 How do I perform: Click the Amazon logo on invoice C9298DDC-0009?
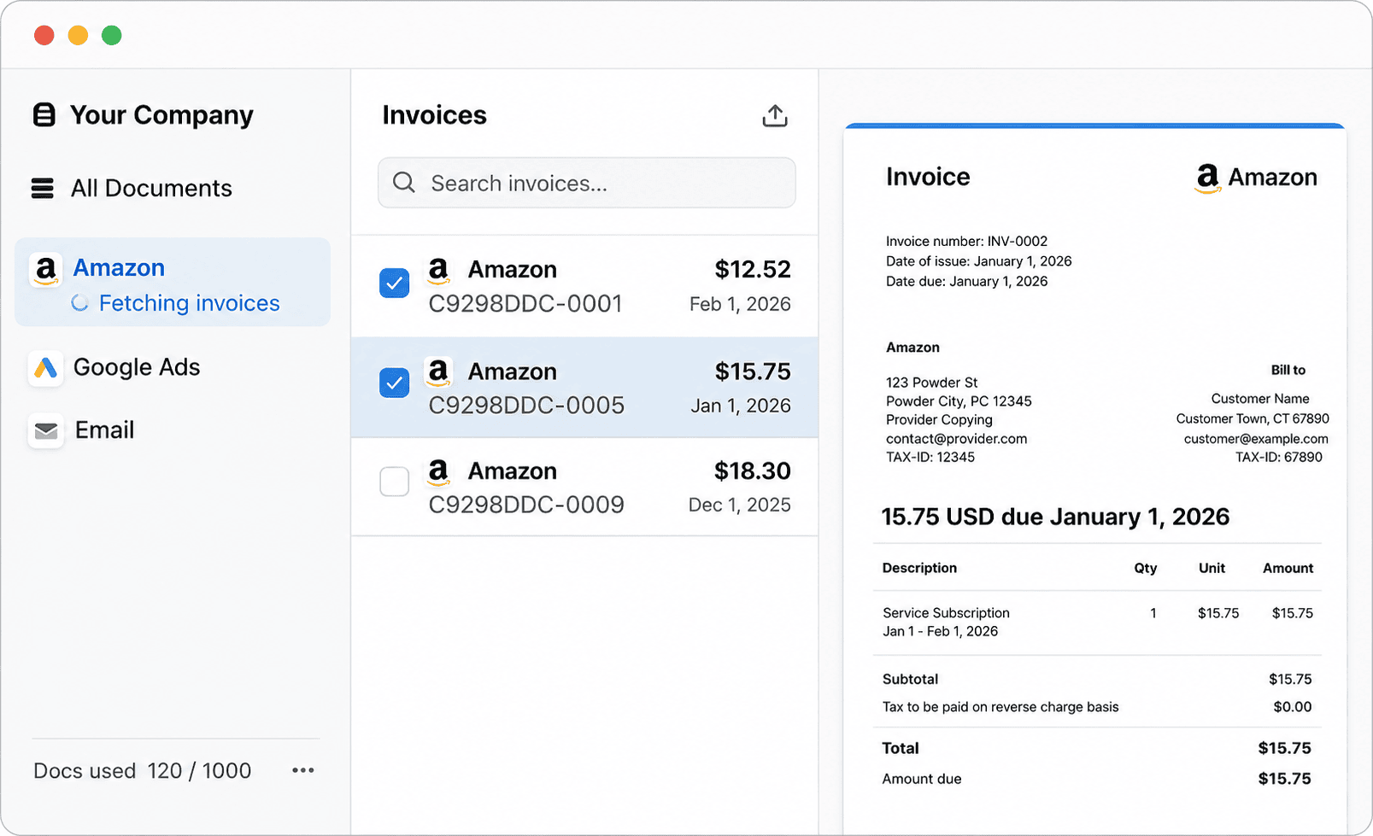click(x=438, y=471)
